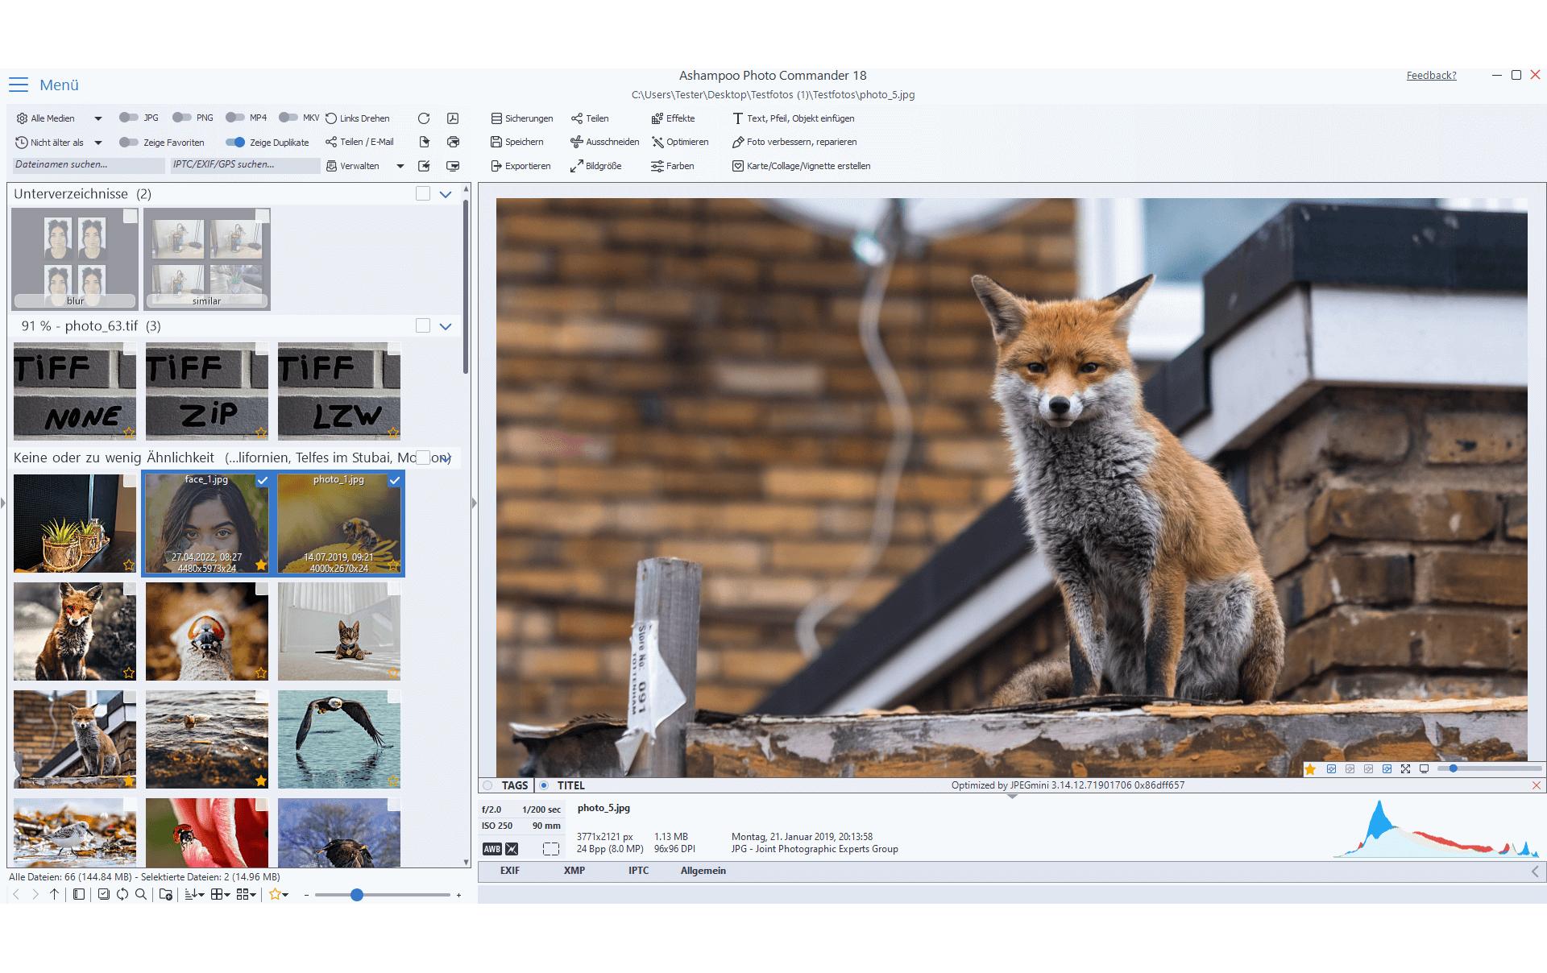The height and width of the screenshot is (973, 1547).
Task: Enable the JPG filter toggle
Action: pos(128,118)
